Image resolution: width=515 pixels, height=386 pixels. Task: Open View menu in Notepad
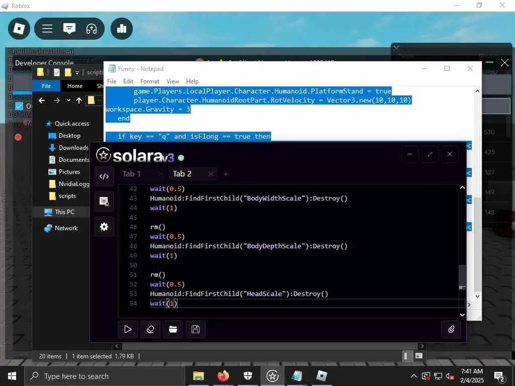(x=173, y=81)
